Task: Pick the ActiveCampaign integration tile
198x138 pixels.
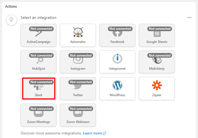Action: click(x=39, y=35)
